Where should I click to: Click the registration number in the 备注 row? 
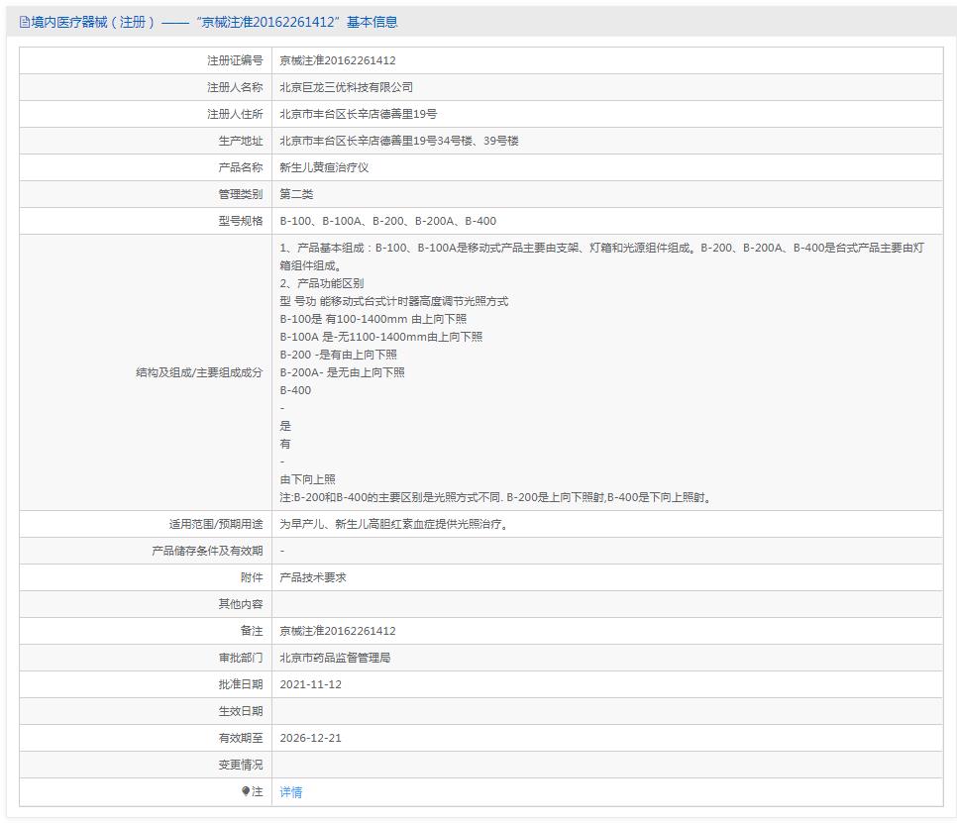click(338, 631)
